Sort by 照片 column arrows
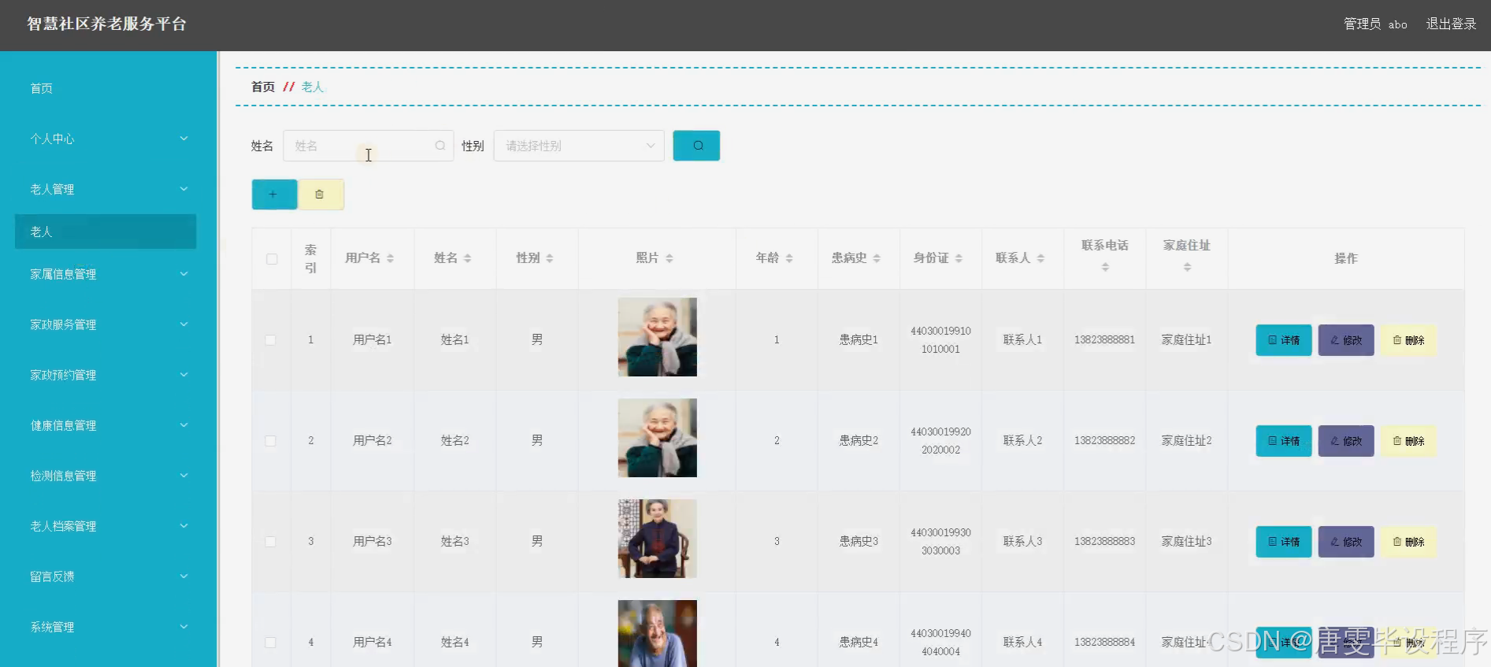Image resolution: width=1491 pixels, height=667 pixels. [669, 258]
